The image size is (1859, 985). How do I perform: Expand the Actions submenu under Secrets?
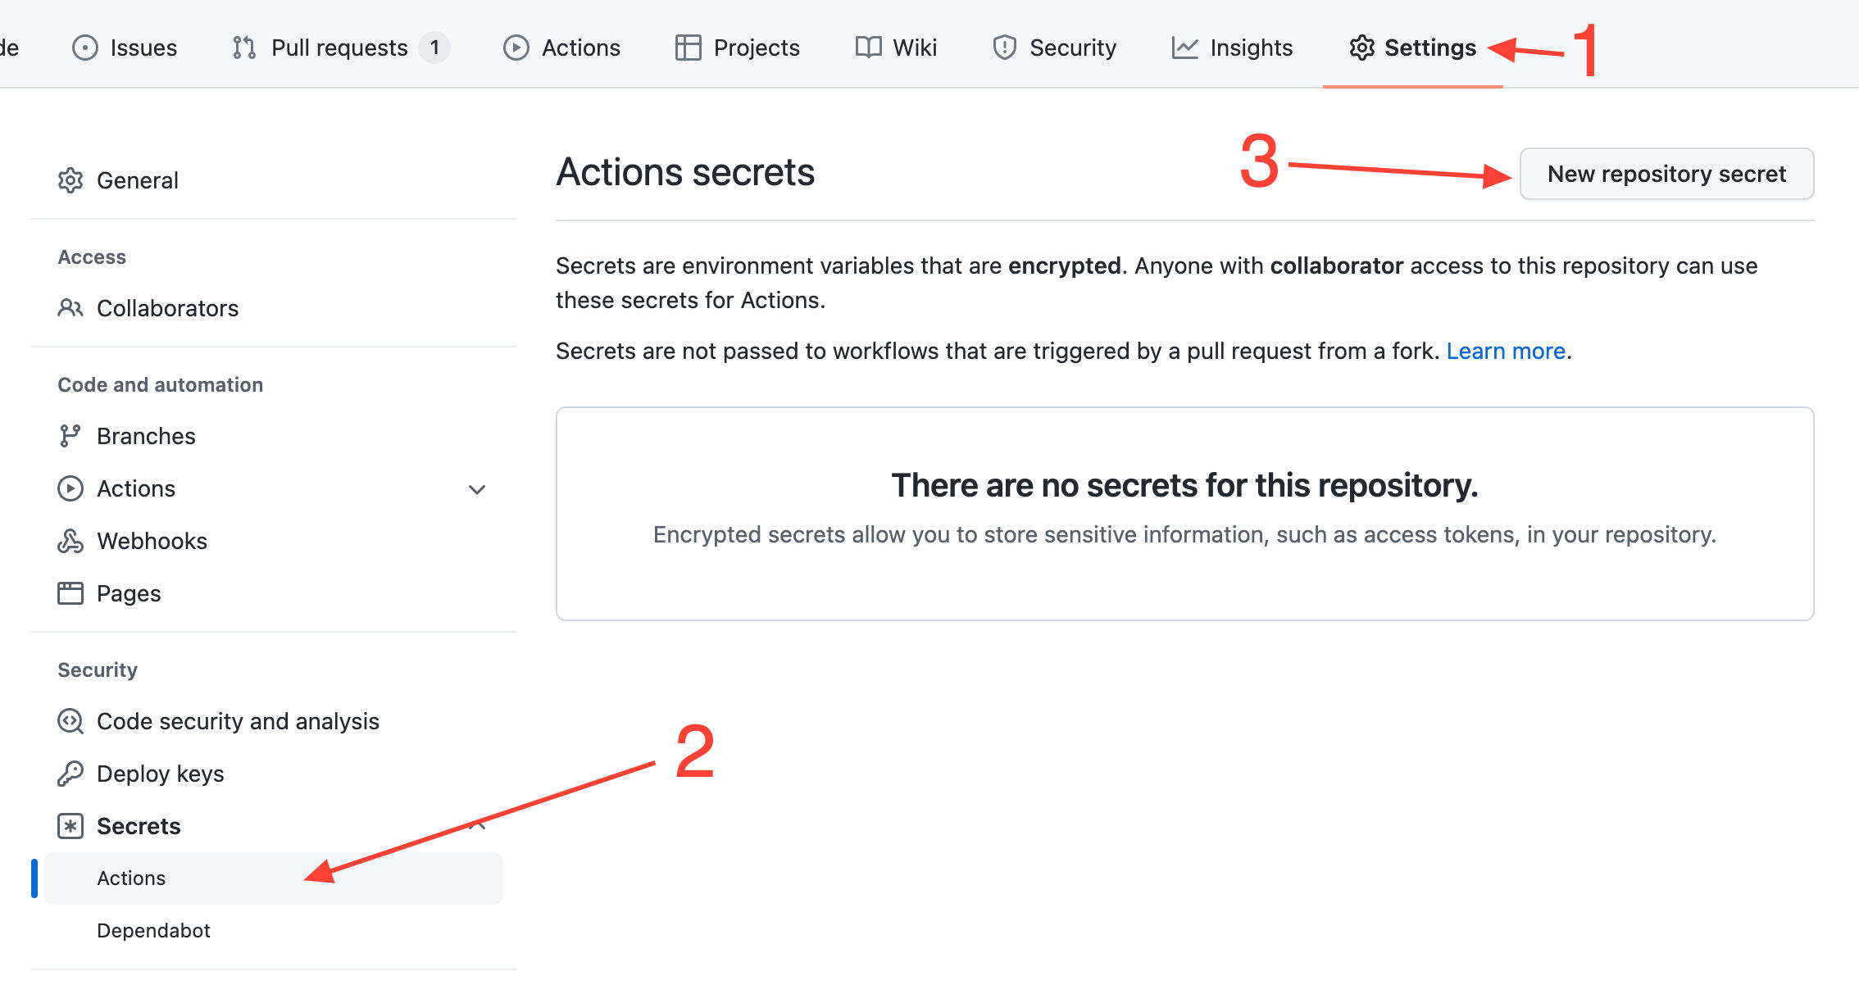pyautogui.click(x=131, y=877)
